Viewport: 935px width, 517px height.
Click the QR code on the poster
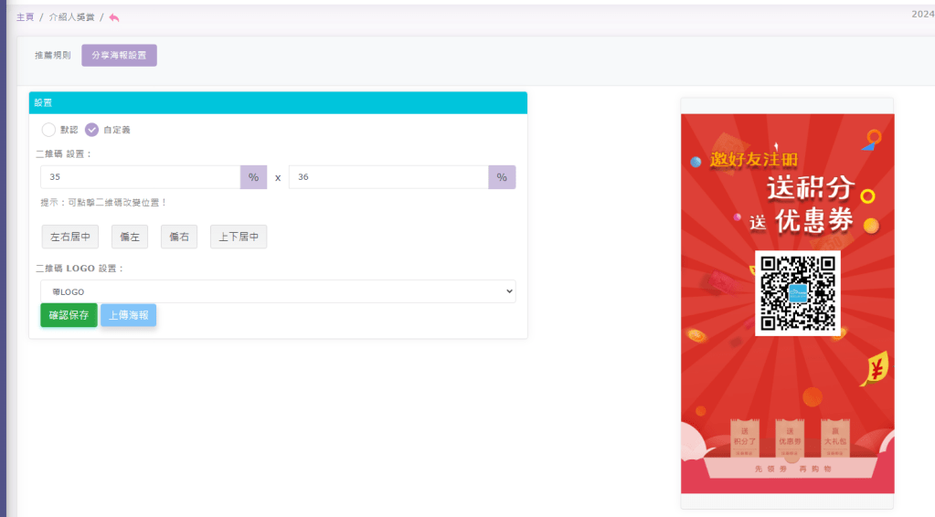797,293
